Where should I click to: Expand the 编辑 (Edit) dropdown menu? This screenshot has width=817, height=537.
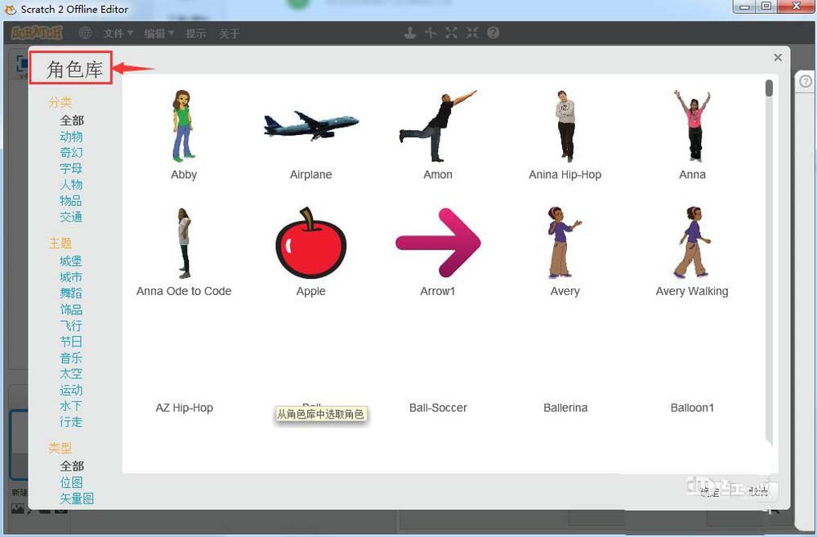point(158,34)
